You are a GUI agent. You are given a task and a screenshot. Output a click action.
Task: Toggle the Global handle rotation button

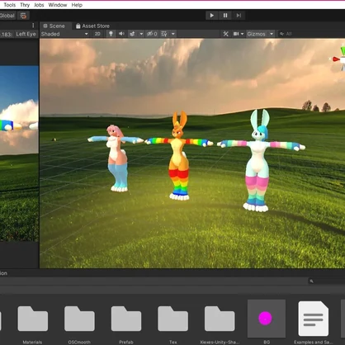(x=7, y=16)
